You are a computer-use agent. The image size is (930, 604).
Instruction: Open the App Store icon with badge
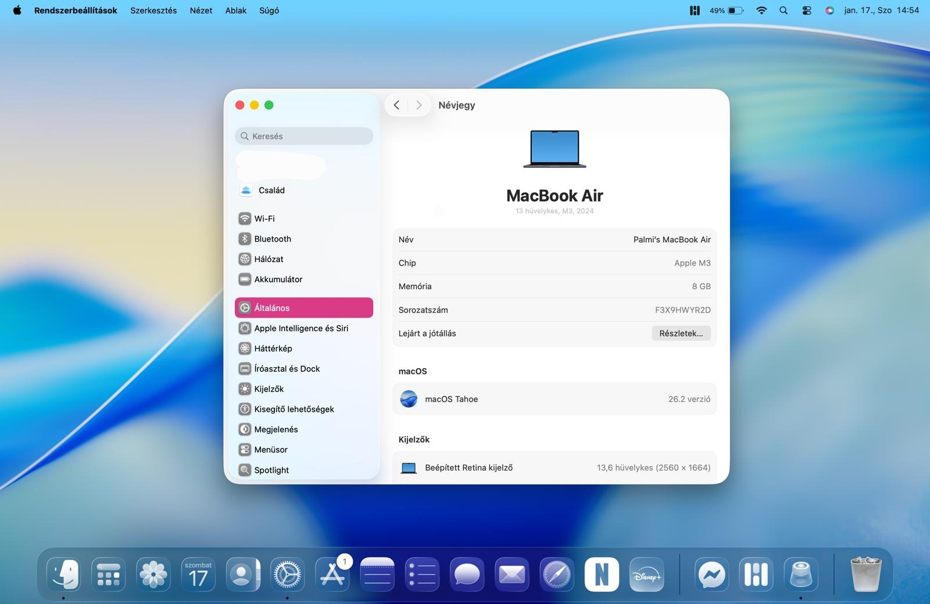[333, 574]
